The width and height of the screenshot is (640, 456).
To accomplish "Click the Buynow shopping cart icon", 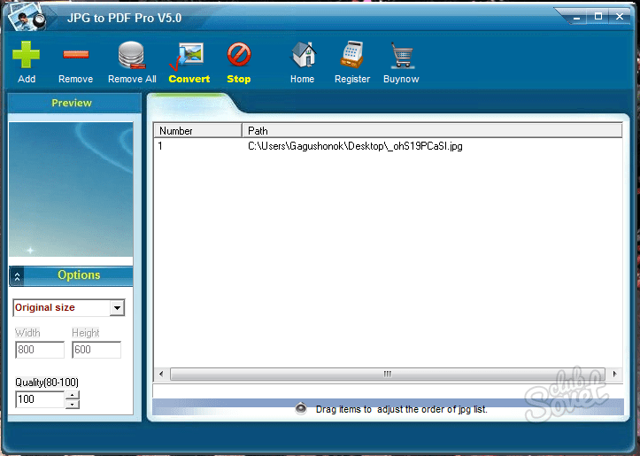I will pos(403,55).
